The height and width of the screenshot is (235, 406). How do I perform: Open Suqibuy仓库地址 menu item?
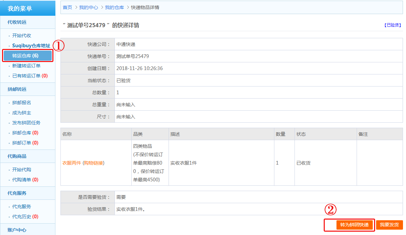click(x=31, y=46)
